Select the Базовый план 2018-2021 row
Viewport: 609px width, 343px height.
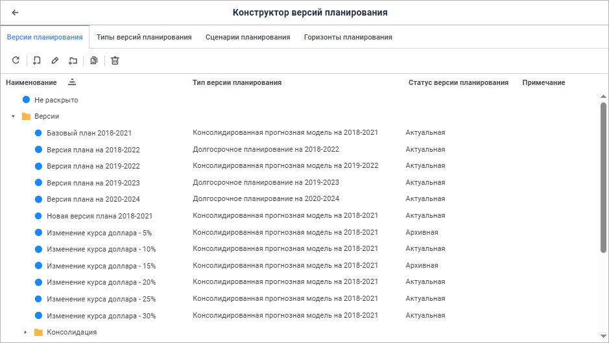point(89,133)
